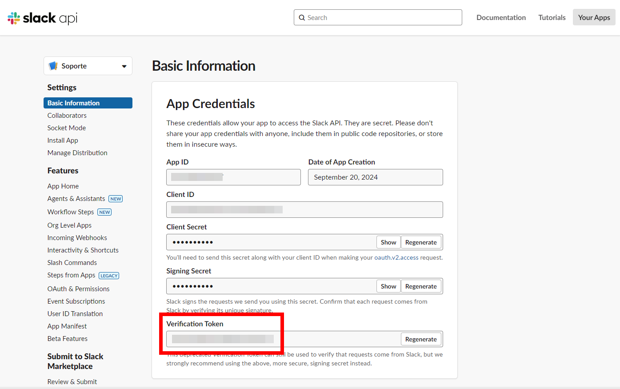Open Incoming Webhooks page
The height and width of the screenshot is (389, 620).
coord(77,237)
